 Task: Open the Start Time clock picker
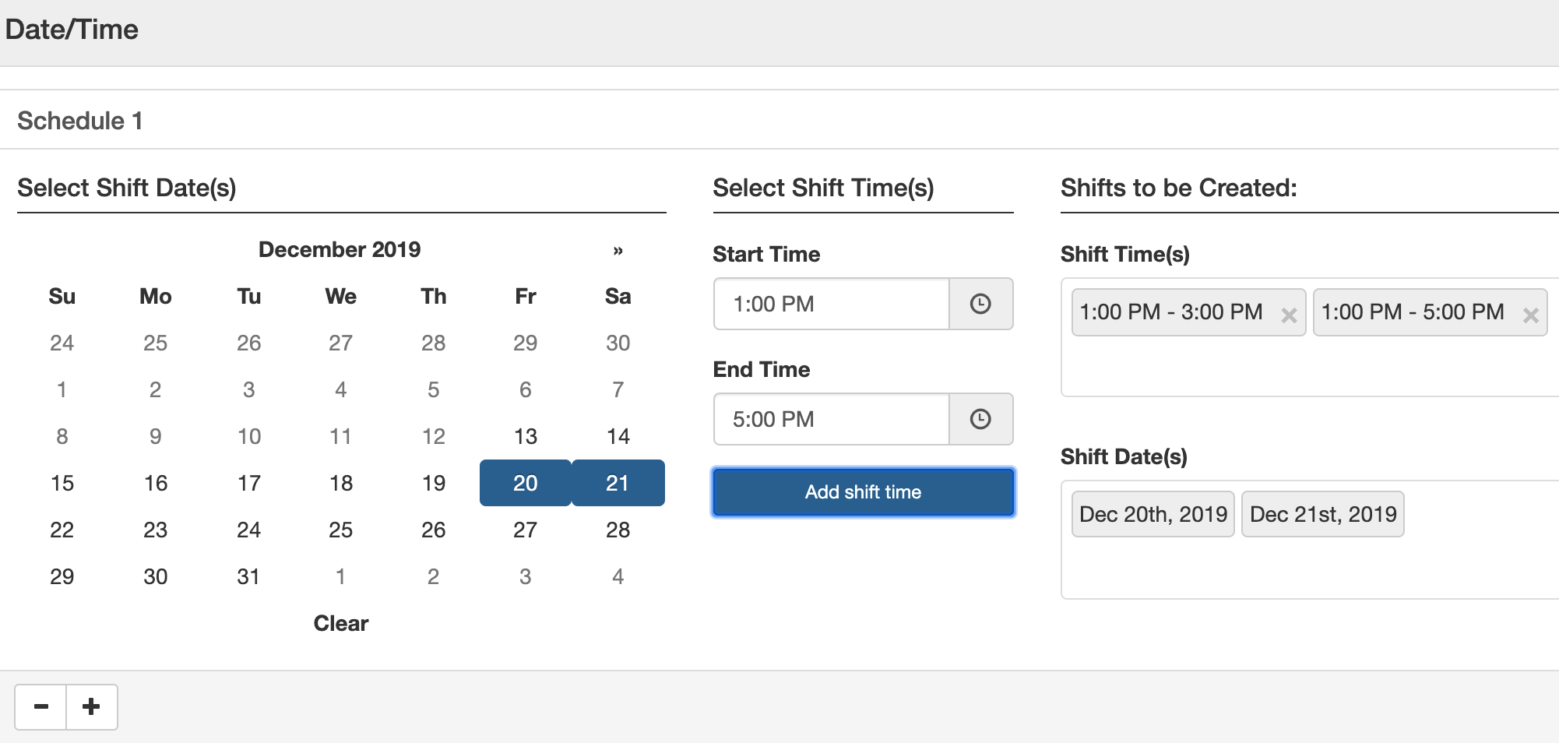click(x=980, y=304)
